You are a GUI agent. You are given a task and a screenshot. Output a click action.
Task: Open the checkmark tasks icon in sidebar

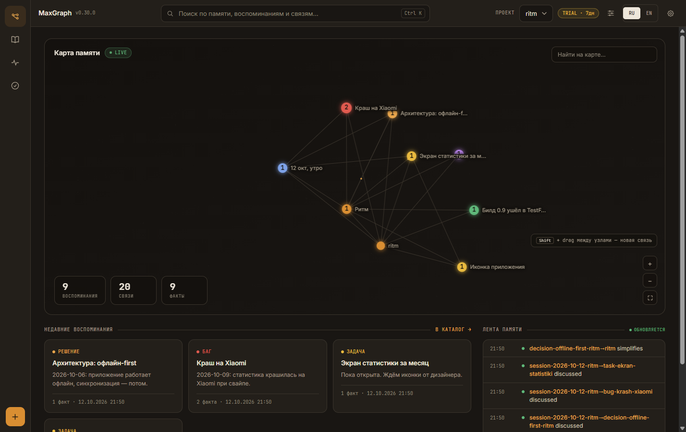15,85
